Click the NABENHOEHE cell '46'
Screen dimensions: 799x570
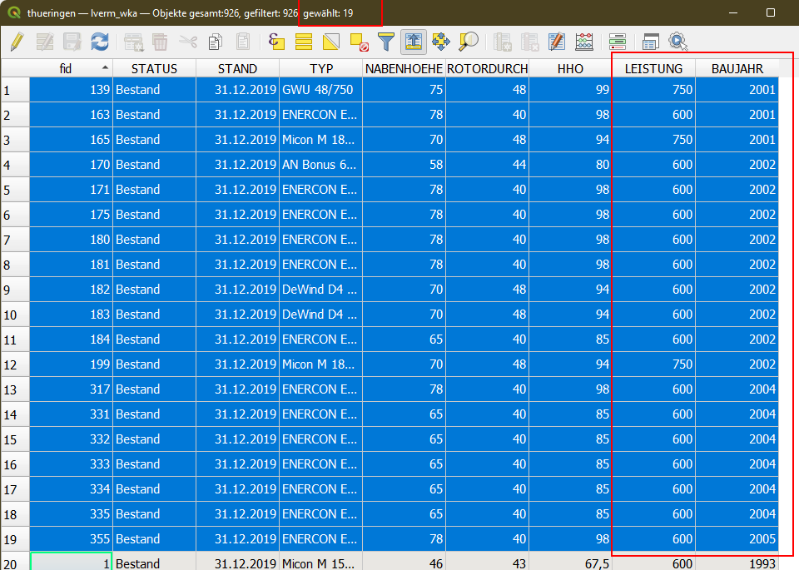click(404, 563)
